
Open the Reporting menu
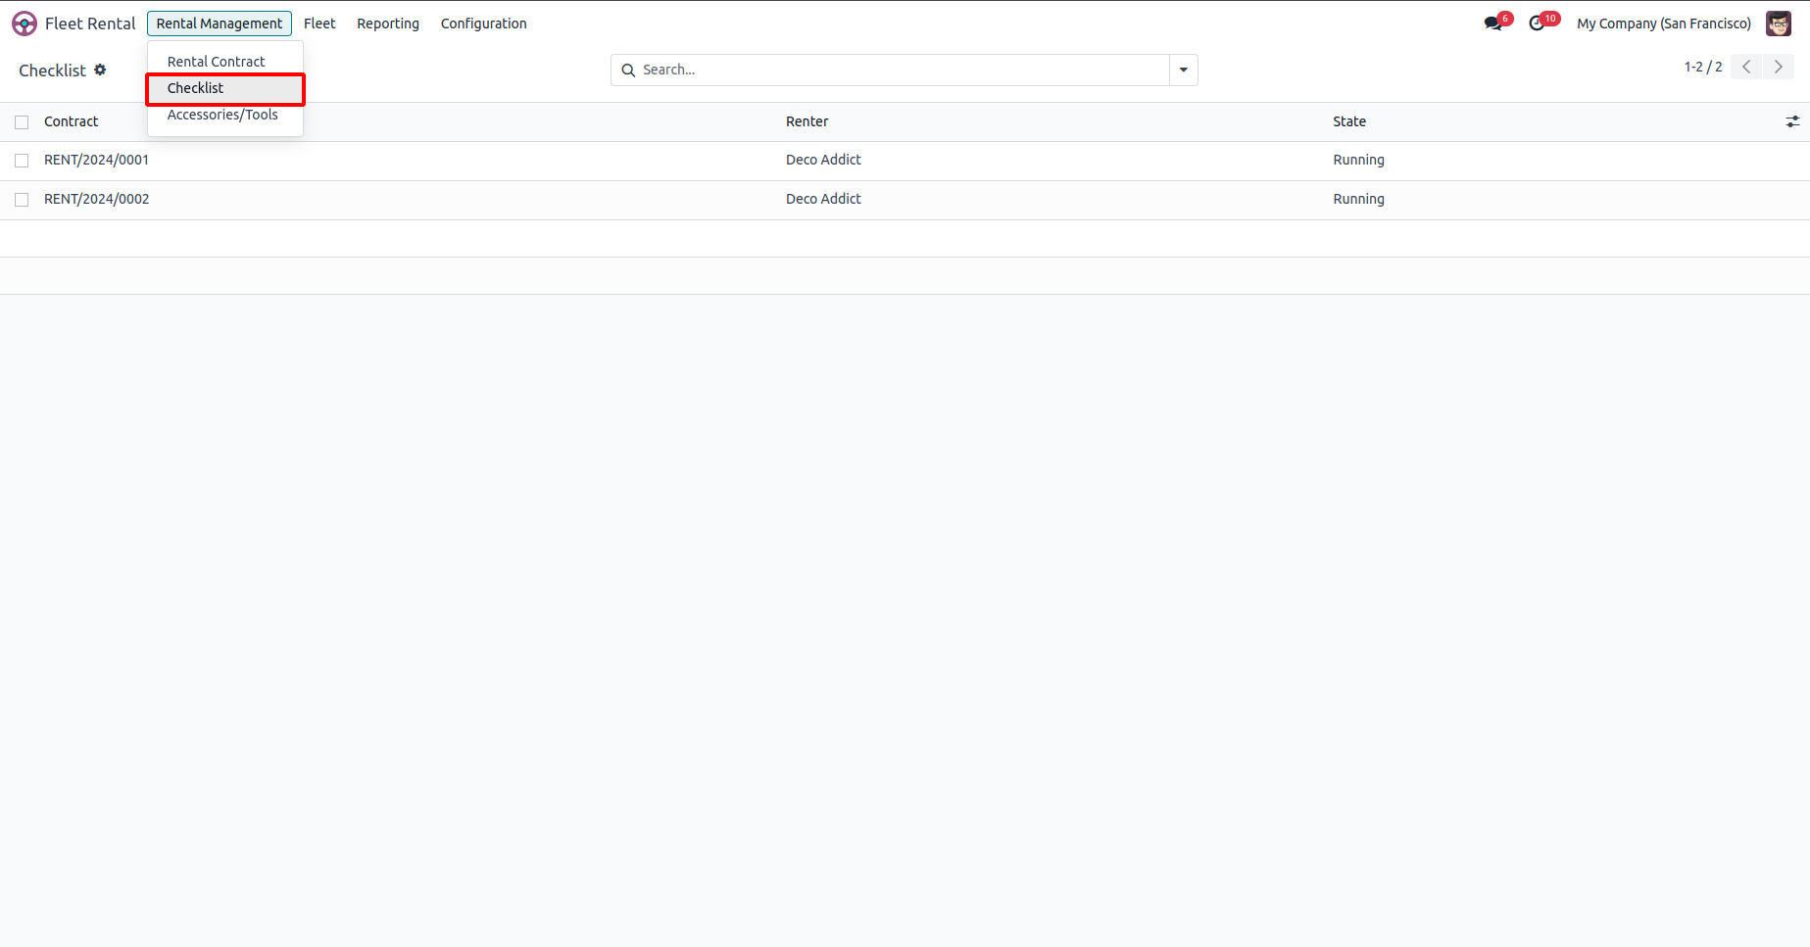[388, 24]
